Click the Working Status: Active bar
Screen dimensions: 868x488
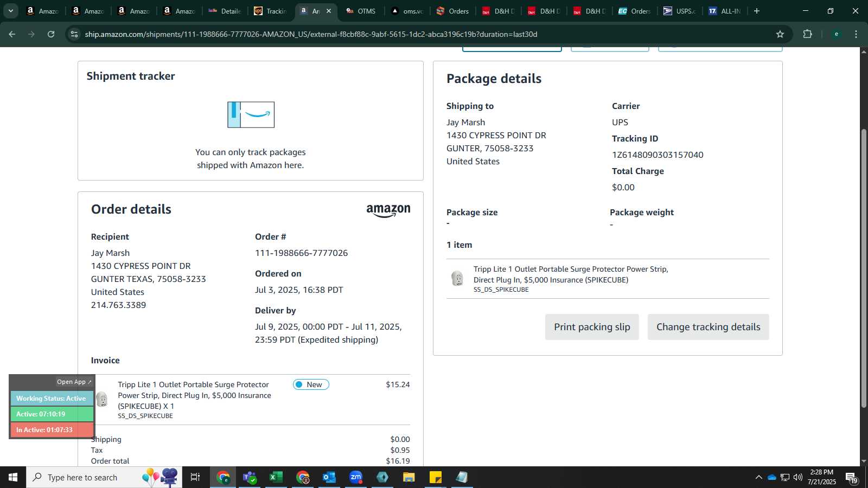coord(52,399)
